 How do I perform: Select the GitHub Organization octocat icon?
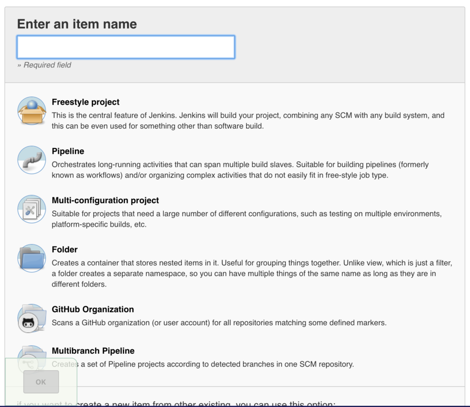click(x=32, y=318)
